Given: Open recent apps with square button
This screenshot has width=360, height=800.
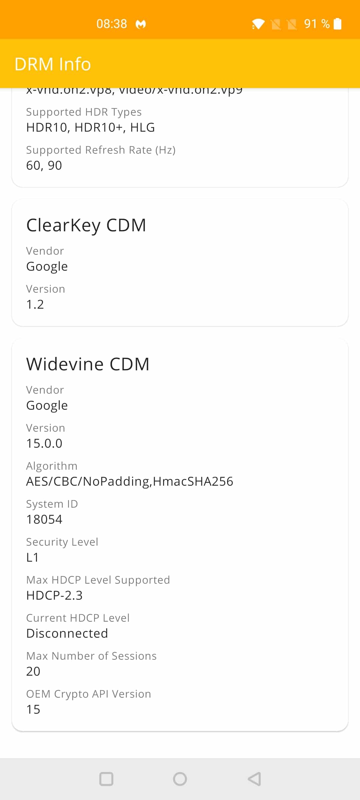Looking at the screenshot, I should pos(106,779).
